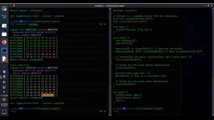Click the highlighted red return address bytes
Screen dimensions: 214x120
pos(48,95)
